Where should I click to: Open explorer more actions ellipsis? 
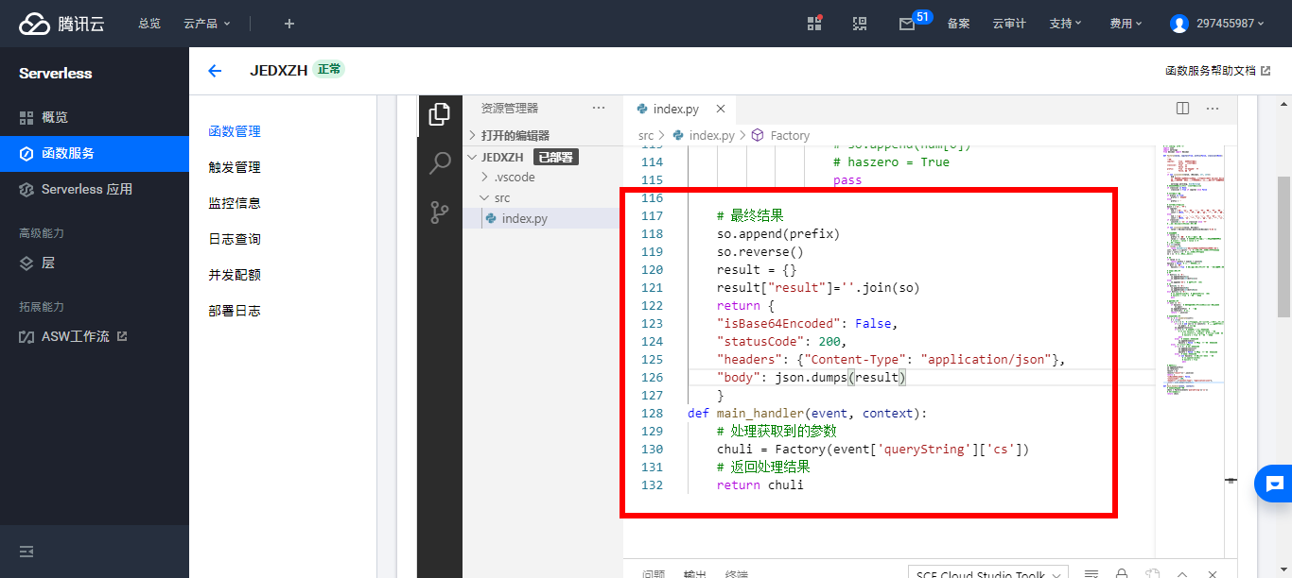click(599, 109)
